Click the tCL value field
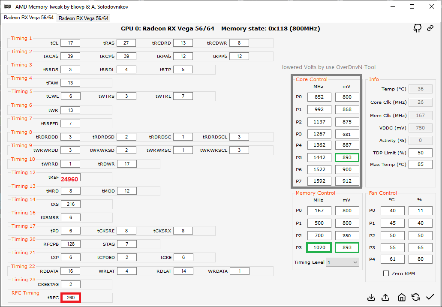The image size is (442, 307). tap(70, 43)
